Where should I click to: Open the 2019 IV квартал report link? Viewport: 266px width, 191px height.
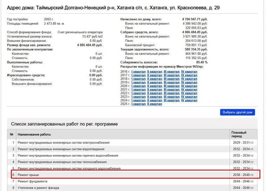point(189,83)
